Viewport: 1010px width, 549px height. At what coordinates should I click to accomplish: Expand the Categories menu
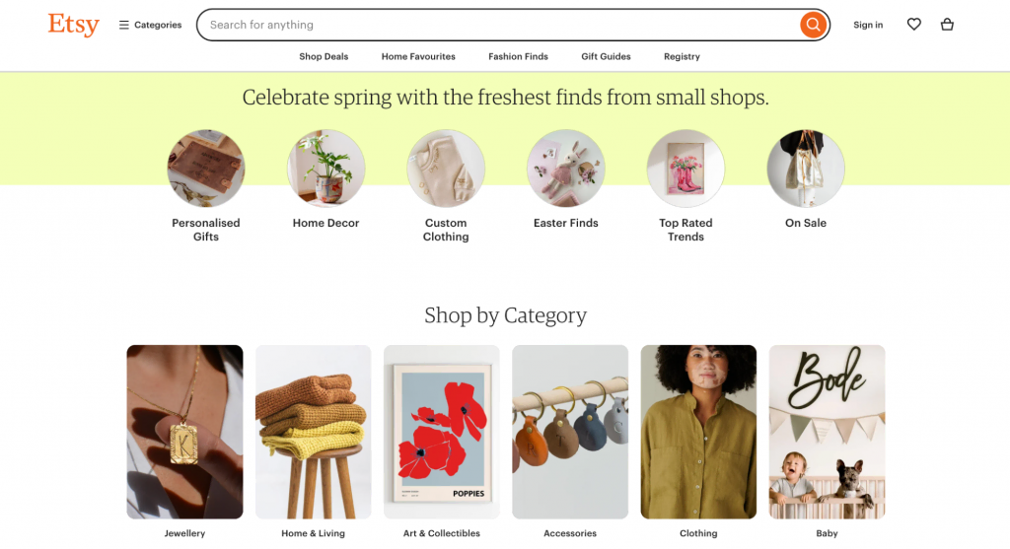pos(151,25)
